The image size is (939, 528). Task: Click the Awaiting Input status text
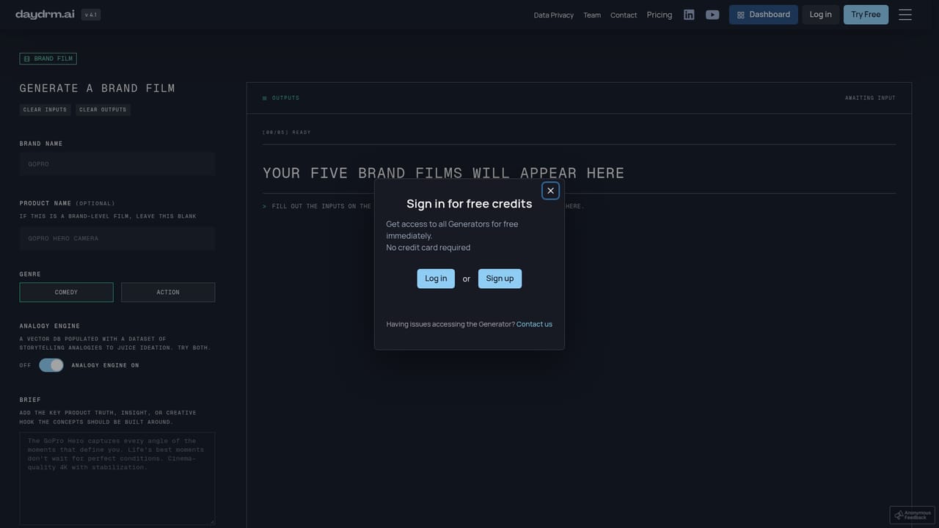click(x=870, y=98)
